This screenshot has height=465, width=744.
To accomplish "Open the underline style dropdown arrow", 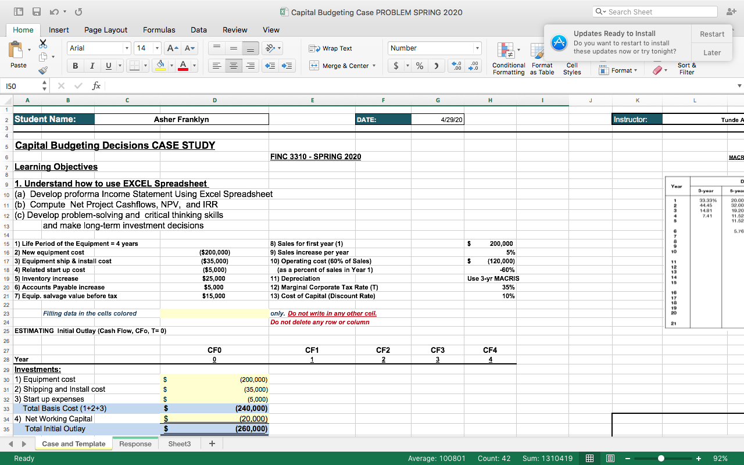I will click(119, 66).
